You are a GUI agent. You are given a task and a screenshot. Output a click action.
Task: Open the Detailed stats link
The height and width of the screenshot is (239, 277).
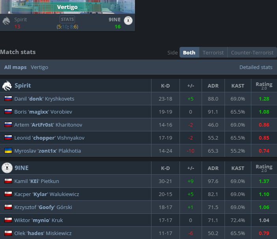pyautogui.click(x=256, y=67)
